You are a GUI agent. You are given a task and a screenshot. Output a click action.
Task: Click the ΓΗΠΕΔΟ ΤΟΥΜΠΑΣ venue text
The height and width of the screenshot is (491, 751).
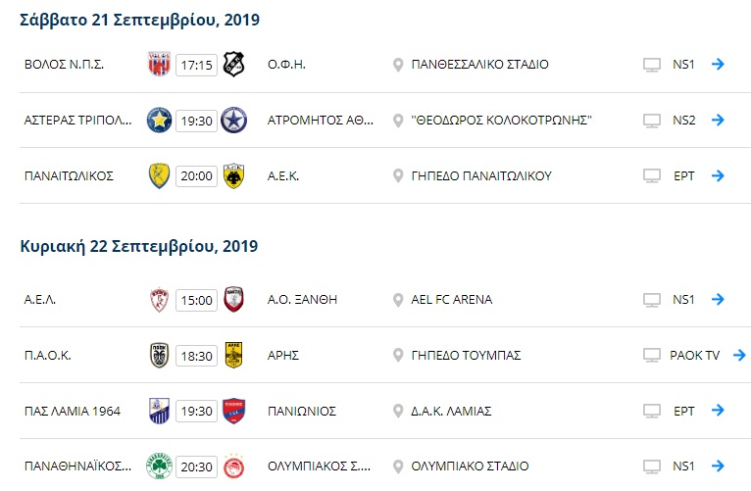tap(466, 355)
